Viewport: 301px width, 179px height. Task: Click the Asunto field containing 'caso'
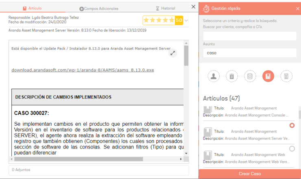[250, 53]
